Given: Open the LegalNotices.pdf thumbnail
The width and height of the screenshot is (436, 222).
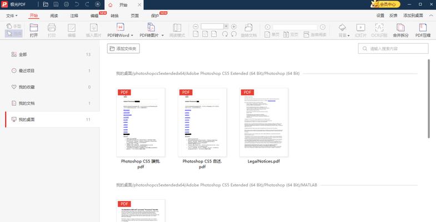Looking at the screenshot, I should [x=264, y=123].
